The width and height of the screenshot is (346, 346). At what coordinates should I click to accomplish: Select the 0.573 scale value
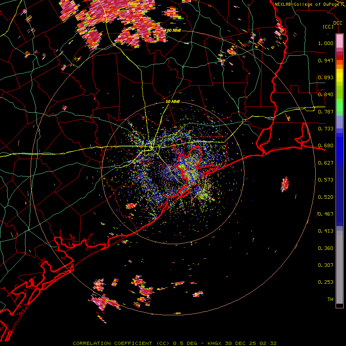[326, 180]
